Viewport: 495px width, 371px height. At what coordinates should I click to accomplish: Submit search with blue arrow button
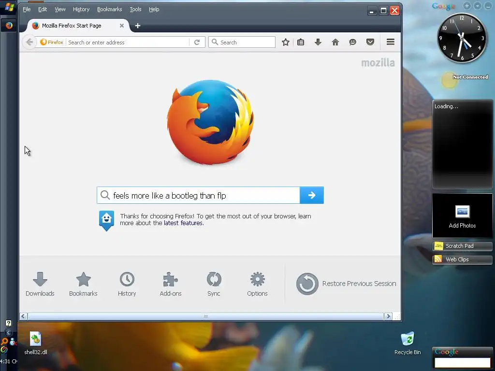pyautogui.click(x=312, y=195)
